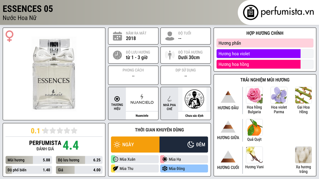Viewport: 319px width, 179px height.
Task: Click the perfumer illustration in the circle
Action: pyautogui.click(x=194, y=99)
